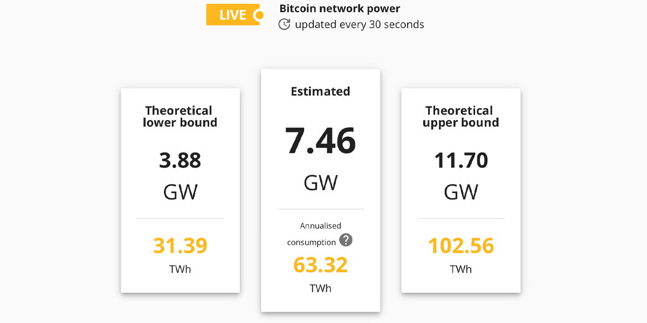Click GW unit in lower bound card
The height and width of the screenshot is (323, 647).
180,192
